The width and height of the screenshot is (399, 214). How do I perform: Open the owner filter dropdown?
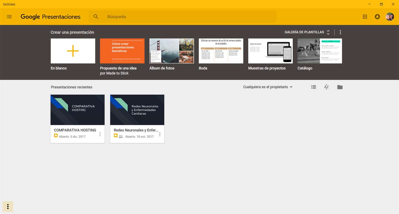coord(268,87)
